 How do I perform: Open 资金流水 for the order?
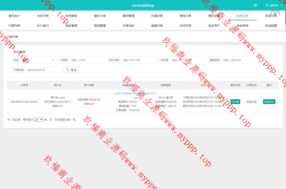269,102
